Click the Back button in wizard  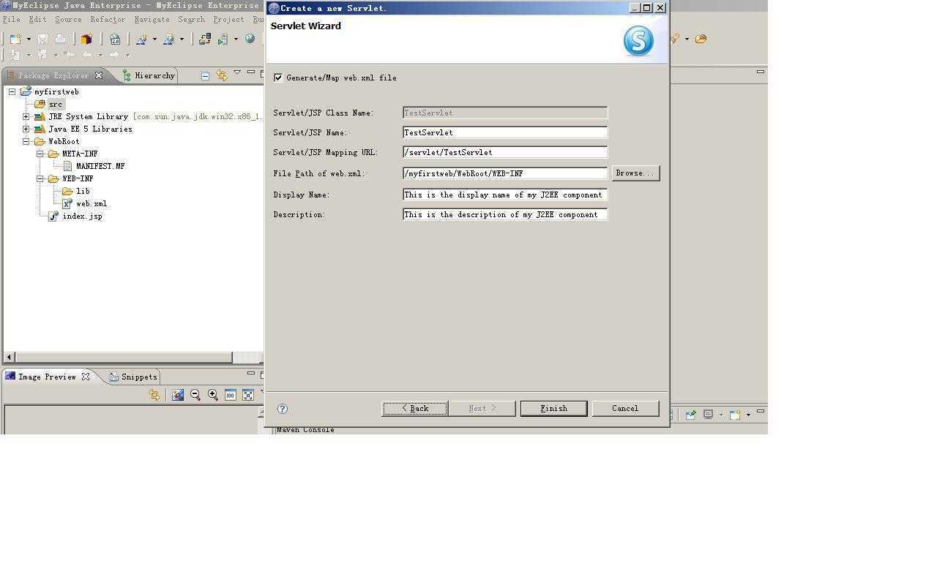point(415,408)
